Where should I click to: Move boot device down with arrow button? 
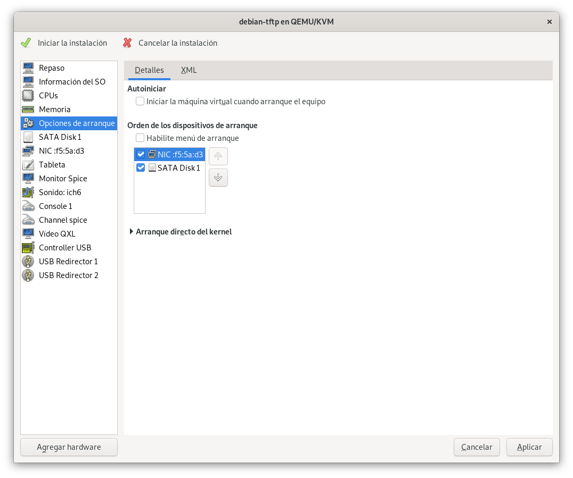218,178
